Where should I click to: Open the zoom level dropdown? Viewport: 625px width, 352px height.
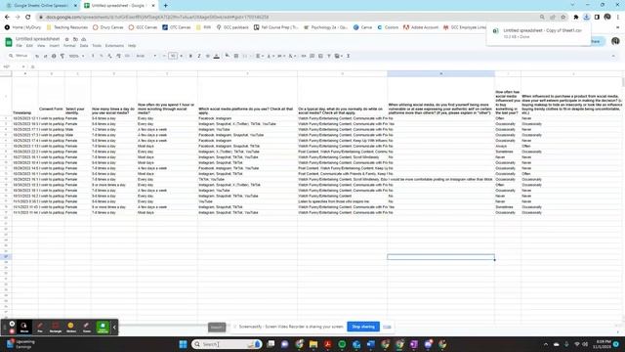click(x=76, y=56)
